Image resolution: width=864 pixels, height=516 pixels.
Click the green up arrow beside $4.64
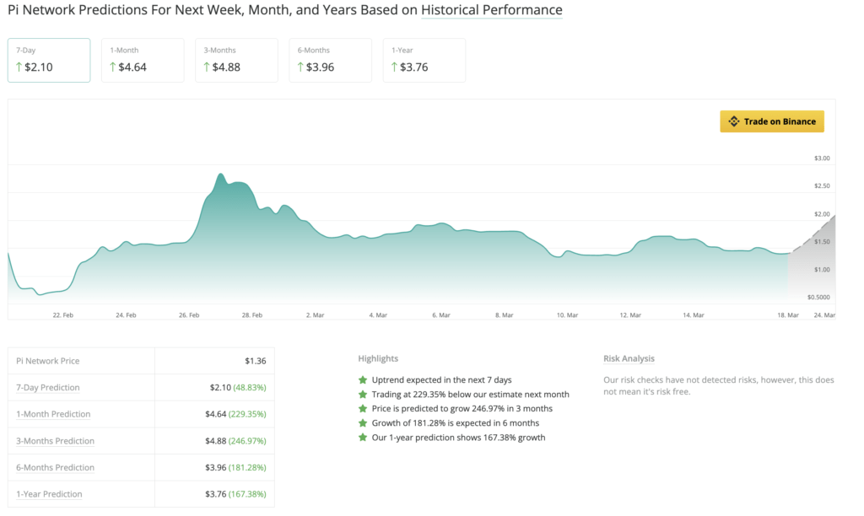coord(113,67)
